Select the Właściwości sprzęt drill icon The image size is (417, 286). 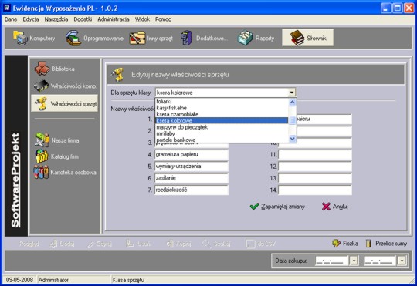pyautogui.click(x=41, y=103)
